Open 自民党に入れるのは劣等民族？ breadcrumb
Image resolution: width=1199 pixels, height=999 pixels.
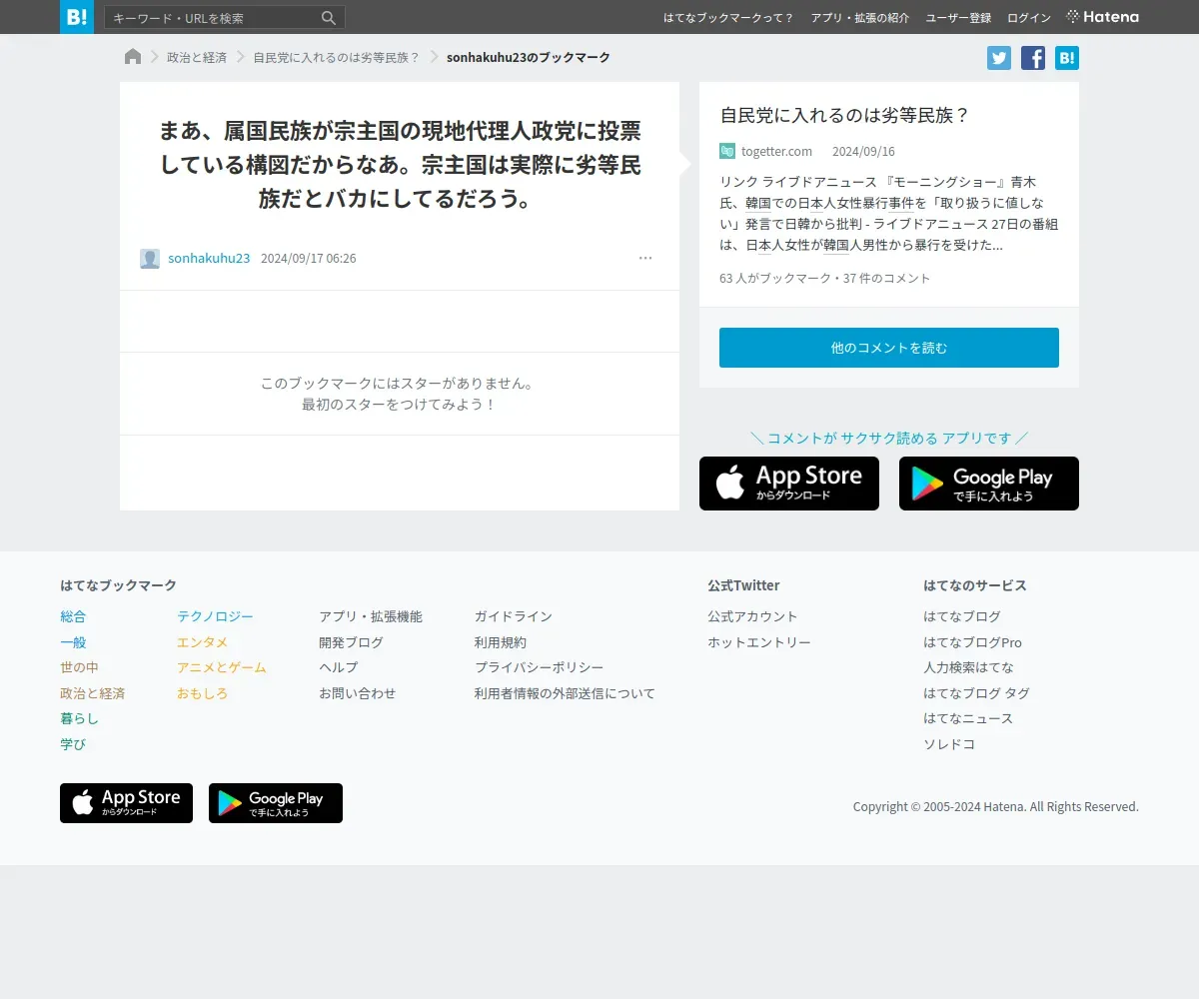point(337,57)
